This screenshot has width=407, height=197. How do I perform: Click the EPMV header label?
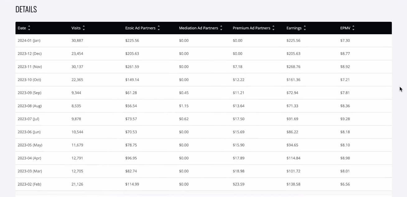coord(345,28)
